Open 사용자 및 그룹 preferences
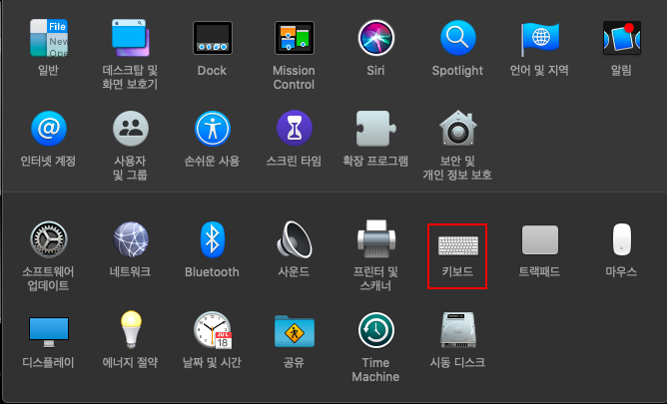Screen dimensions: 667x404 pyautogui.click(x=130, y=129)
